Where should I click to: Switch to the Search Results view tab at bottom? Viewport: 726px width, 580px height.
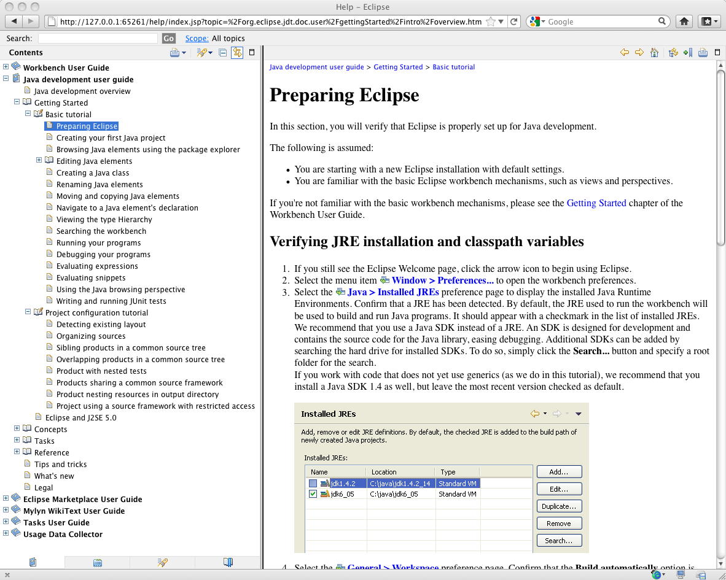tap(162, 562)
